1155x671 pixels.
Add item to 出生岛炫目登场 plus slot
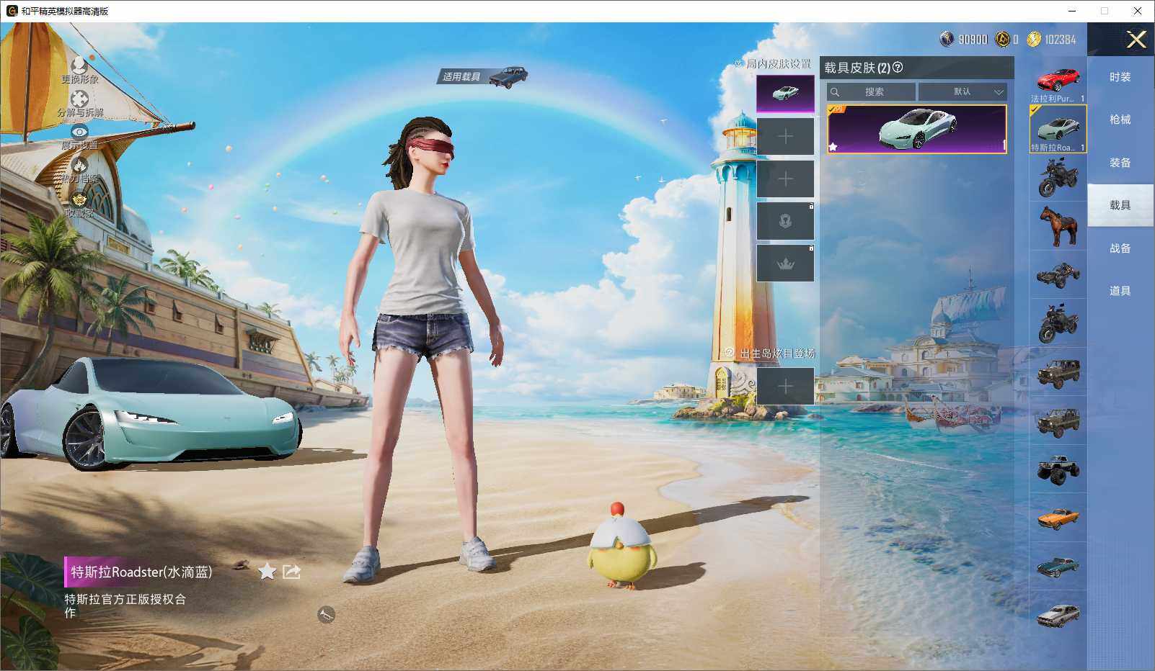coord(785,387)
